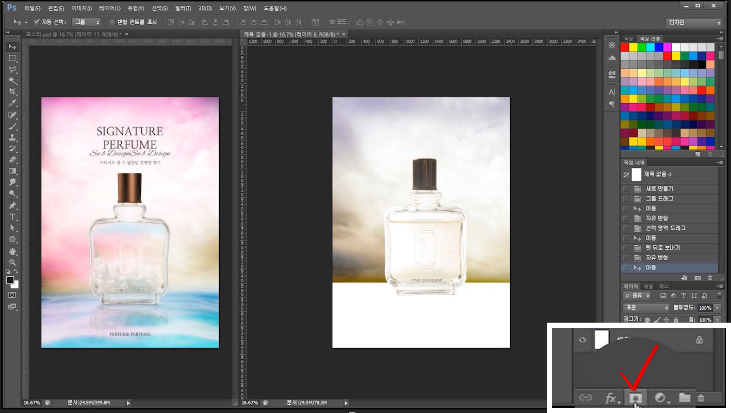Open status bar arrow in 포스터.psd window
The height and width of the screenshot is (413, 731).
coord(128,403)
